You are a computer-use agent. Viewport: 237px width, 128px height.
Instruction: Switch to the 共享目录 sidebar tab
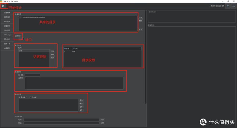point(7,13)
